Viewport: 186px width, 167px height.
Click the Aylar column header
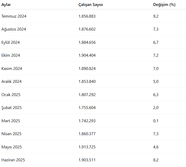(6, 5)
